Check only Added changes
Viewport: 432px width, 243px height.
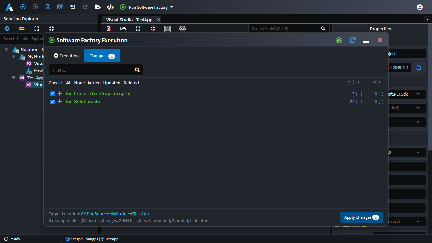94,83
